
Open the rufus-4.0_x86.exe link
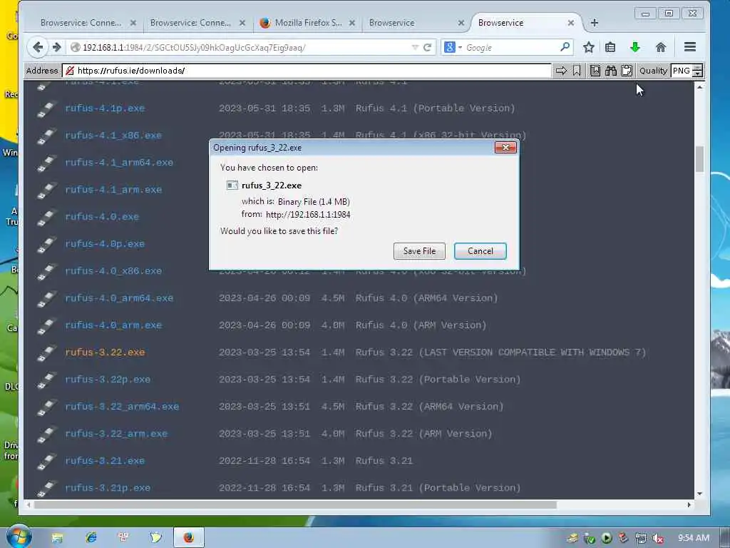(113, 270)
